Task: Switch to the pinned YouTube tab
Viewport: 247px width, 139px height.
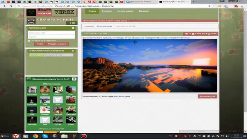Action: [122, 2]
